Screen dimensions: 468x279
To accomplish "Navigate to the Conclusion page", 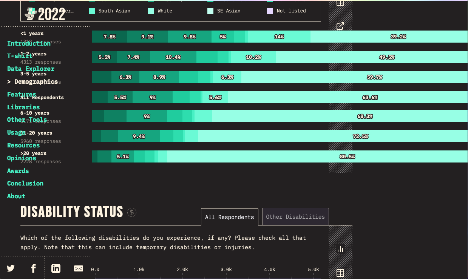I will coord(25,183).
